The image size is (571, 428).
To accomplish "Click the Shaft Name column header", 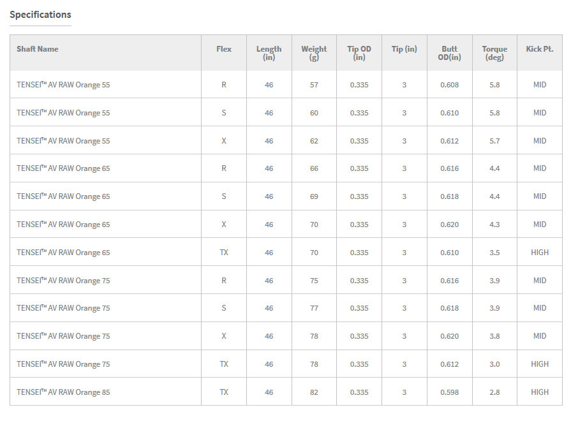I will tap(38, 49).
